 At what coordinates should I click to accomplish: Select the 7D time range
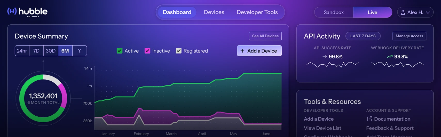[x=36, y=51]
